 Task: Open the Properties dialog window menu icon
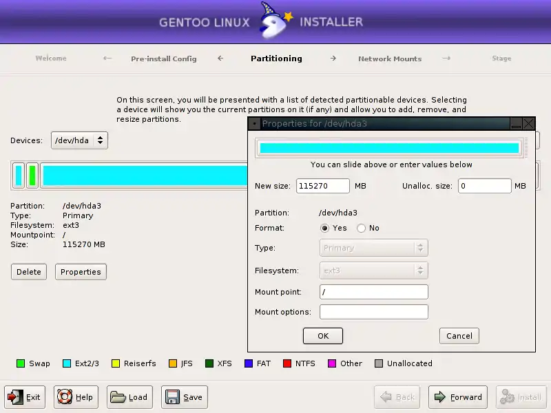click(254, 124)
